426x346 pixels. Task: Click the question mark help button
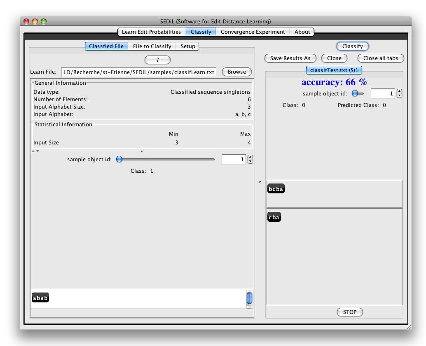(157, 60)
